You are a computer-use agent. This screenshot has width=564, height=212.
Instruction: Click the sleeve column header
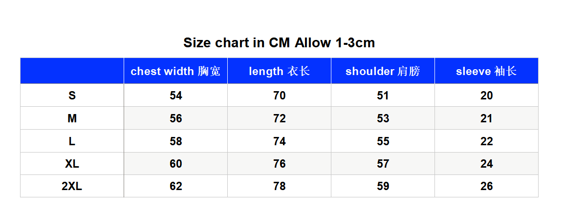[486, 71]
